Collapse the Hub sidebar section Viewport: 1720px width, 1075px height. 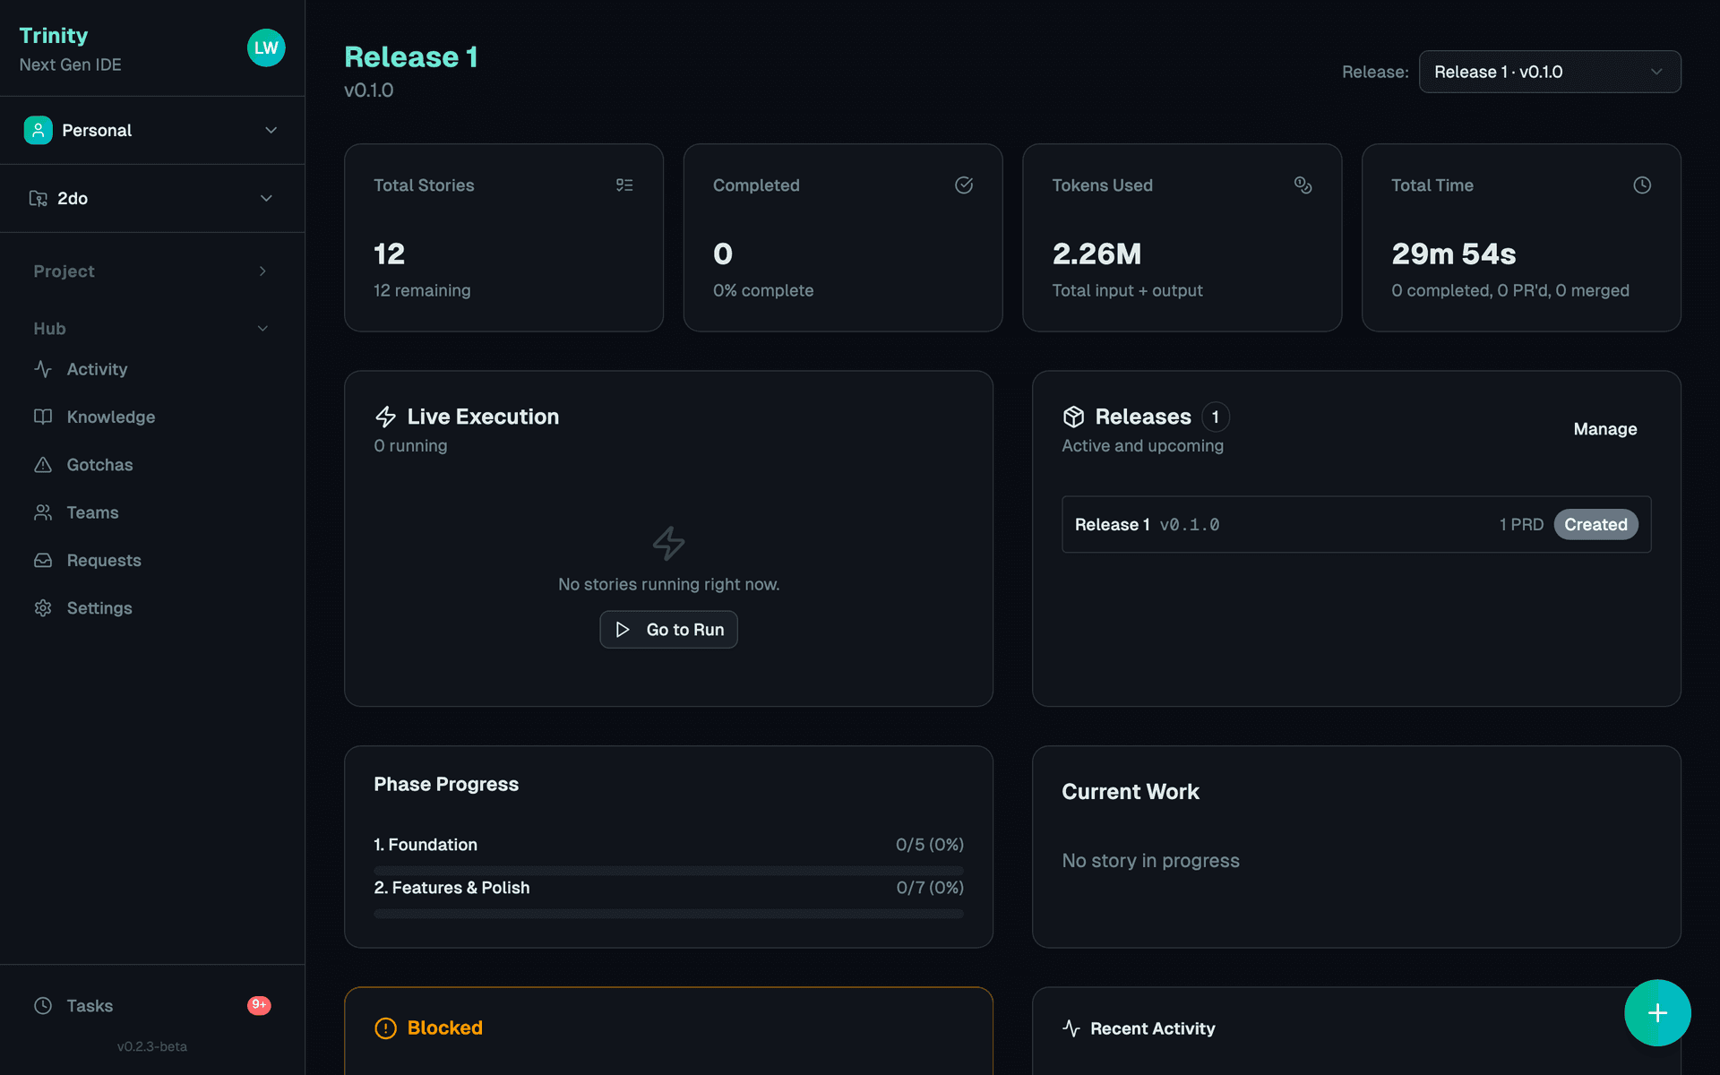pyautogui.click(x=152, y=329)
